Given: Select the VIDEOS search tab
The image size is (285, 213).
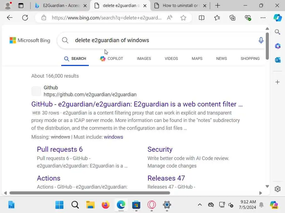Looking at the screenshot, I should click(171, 59).
